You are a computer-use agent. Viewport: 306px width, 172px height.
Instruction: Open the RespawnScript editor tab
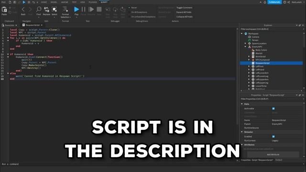[33, 25]
